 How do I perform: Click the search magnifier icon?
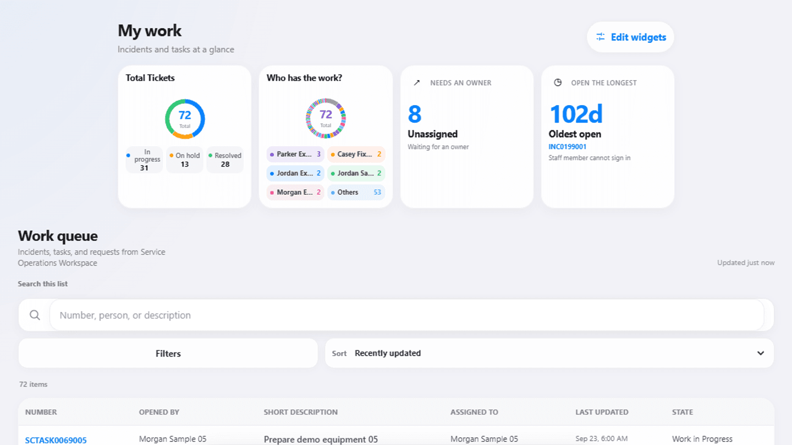pyautogui.click(x=35, y=315)
